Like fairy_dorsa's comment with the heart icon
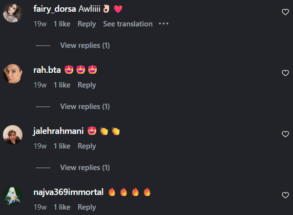The width and height of the screenshot is (293, 215). 285,12
